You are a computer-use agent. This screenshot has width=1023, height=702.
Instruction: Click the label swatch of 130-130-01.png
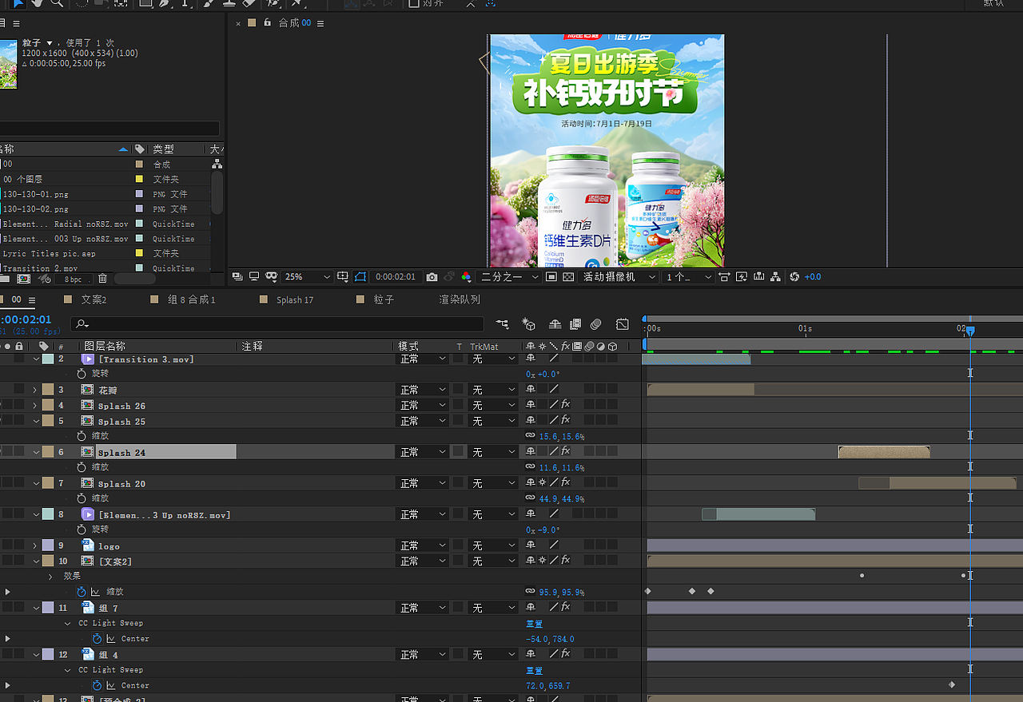pyautogui.click(x=139, y=194)
